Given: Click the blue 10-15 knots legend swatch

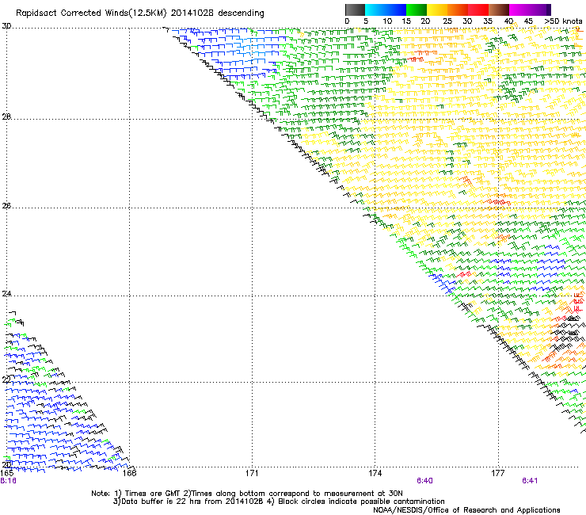Looking at the screenshot, I should tap(396, 10).
